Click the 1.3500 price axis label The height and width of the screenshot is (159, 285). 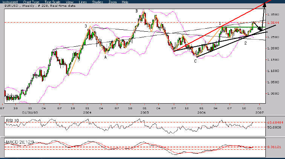click(x=273, y=15)
